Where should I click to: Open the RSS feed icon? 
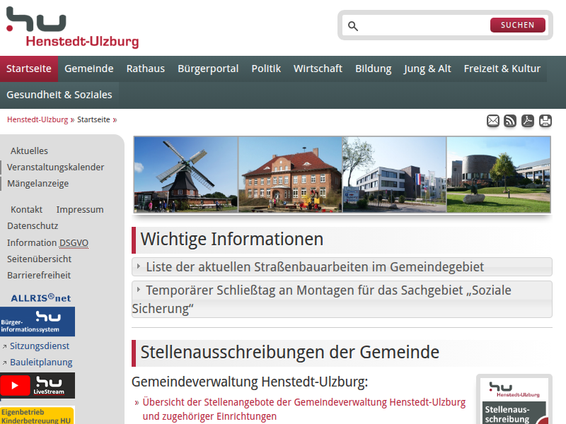coord(510,121)
